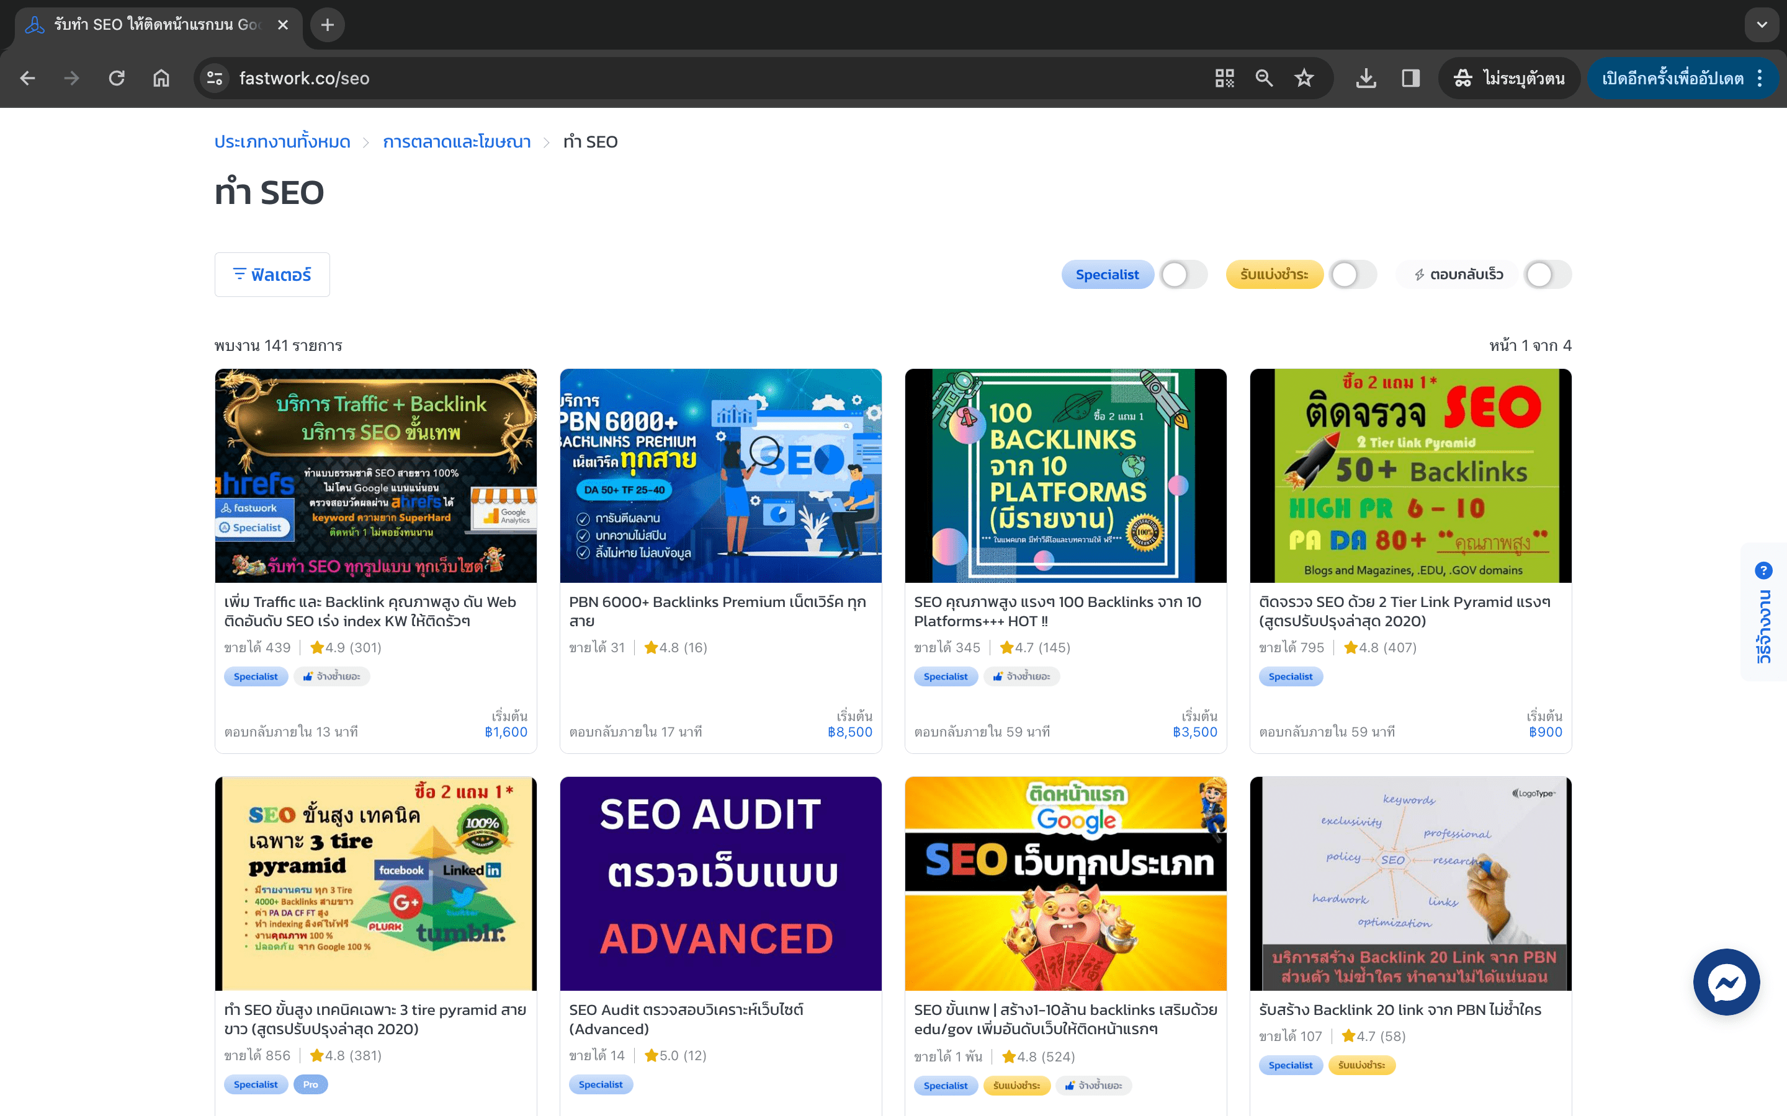Image resolution: width=1787 pixels, height=1116 pixels.
Task: Click the blue Specialist filter label
Action: pos(1107,275)
